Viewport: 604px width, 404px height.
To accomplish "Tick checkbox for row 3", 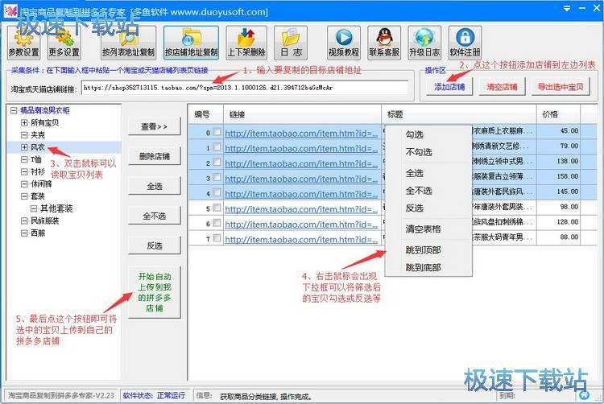I will click(x=217, y=177).
